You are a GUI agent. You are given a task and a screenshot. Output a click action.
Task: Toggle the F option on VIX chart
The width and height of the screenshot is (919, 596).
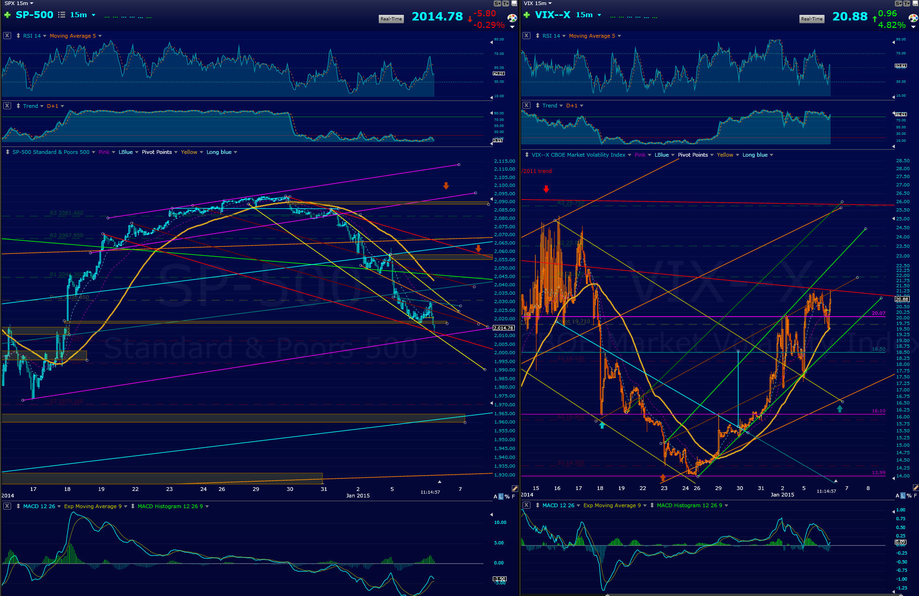(915, 496)
